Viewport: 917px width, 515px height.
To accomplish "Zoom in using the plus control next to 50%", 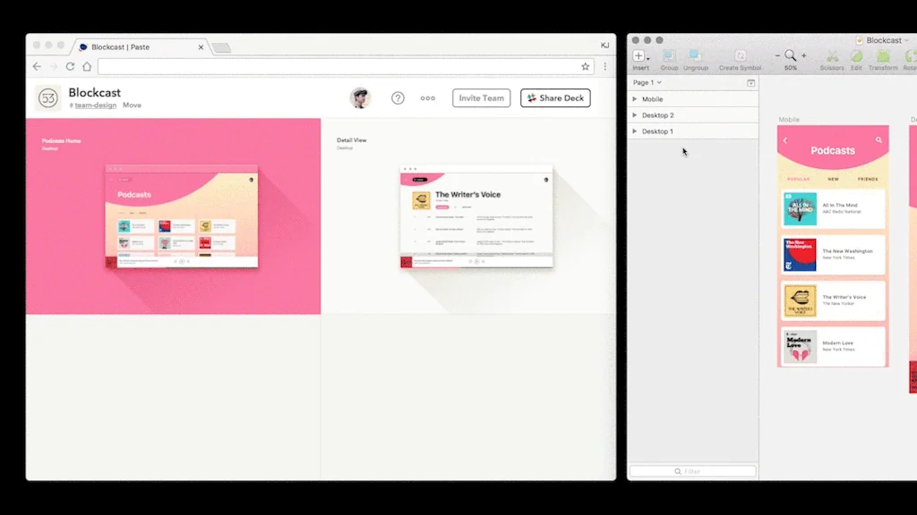I will pos(804,55).
